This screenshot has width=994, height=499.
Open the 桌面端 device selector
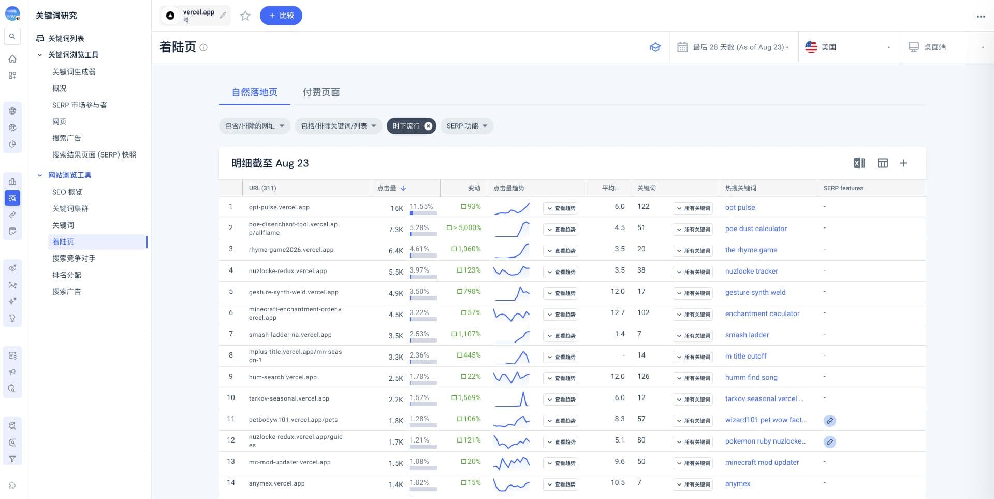947,47
